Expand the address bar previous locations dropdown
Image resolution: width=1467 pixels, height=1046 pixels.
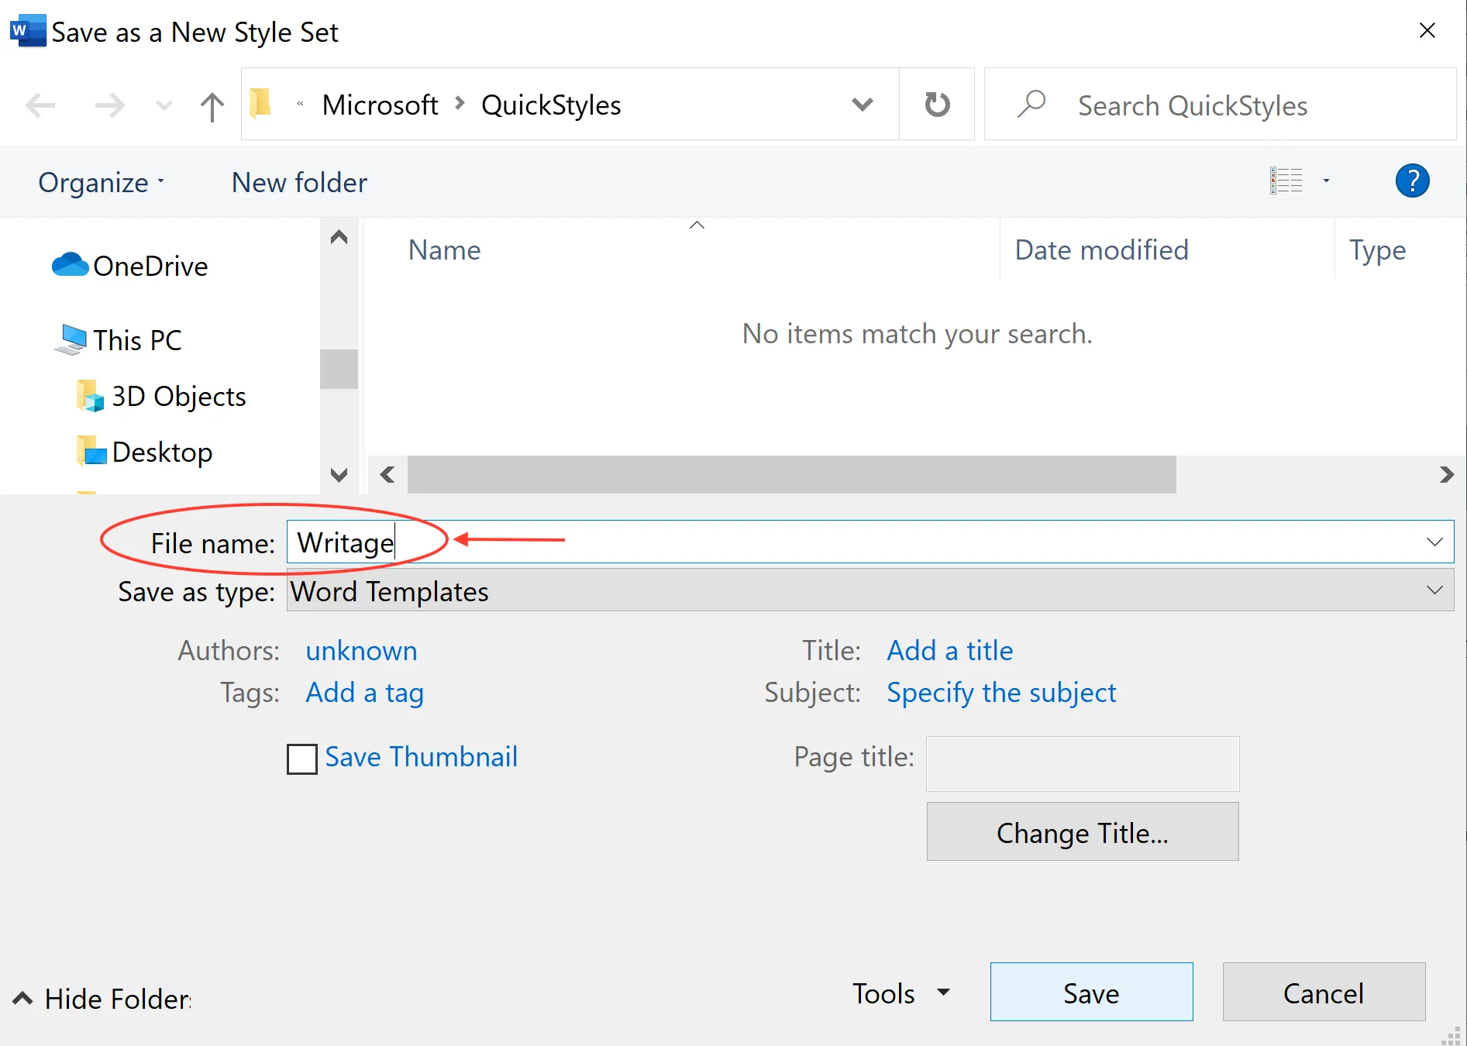tap(862, 105)
